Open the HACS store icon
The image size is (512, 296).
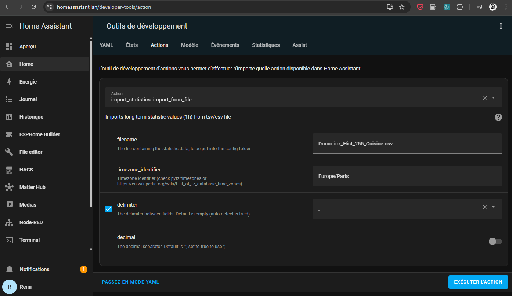click(10, 170)
